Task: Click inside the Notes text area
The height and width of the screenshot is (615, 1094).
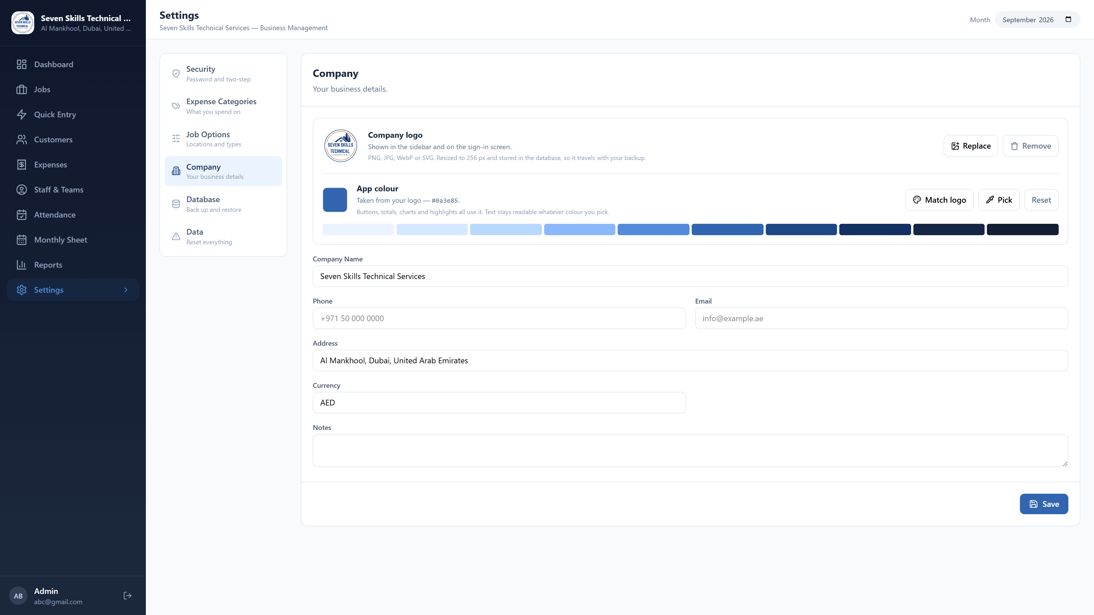Action: click(690, 450)
